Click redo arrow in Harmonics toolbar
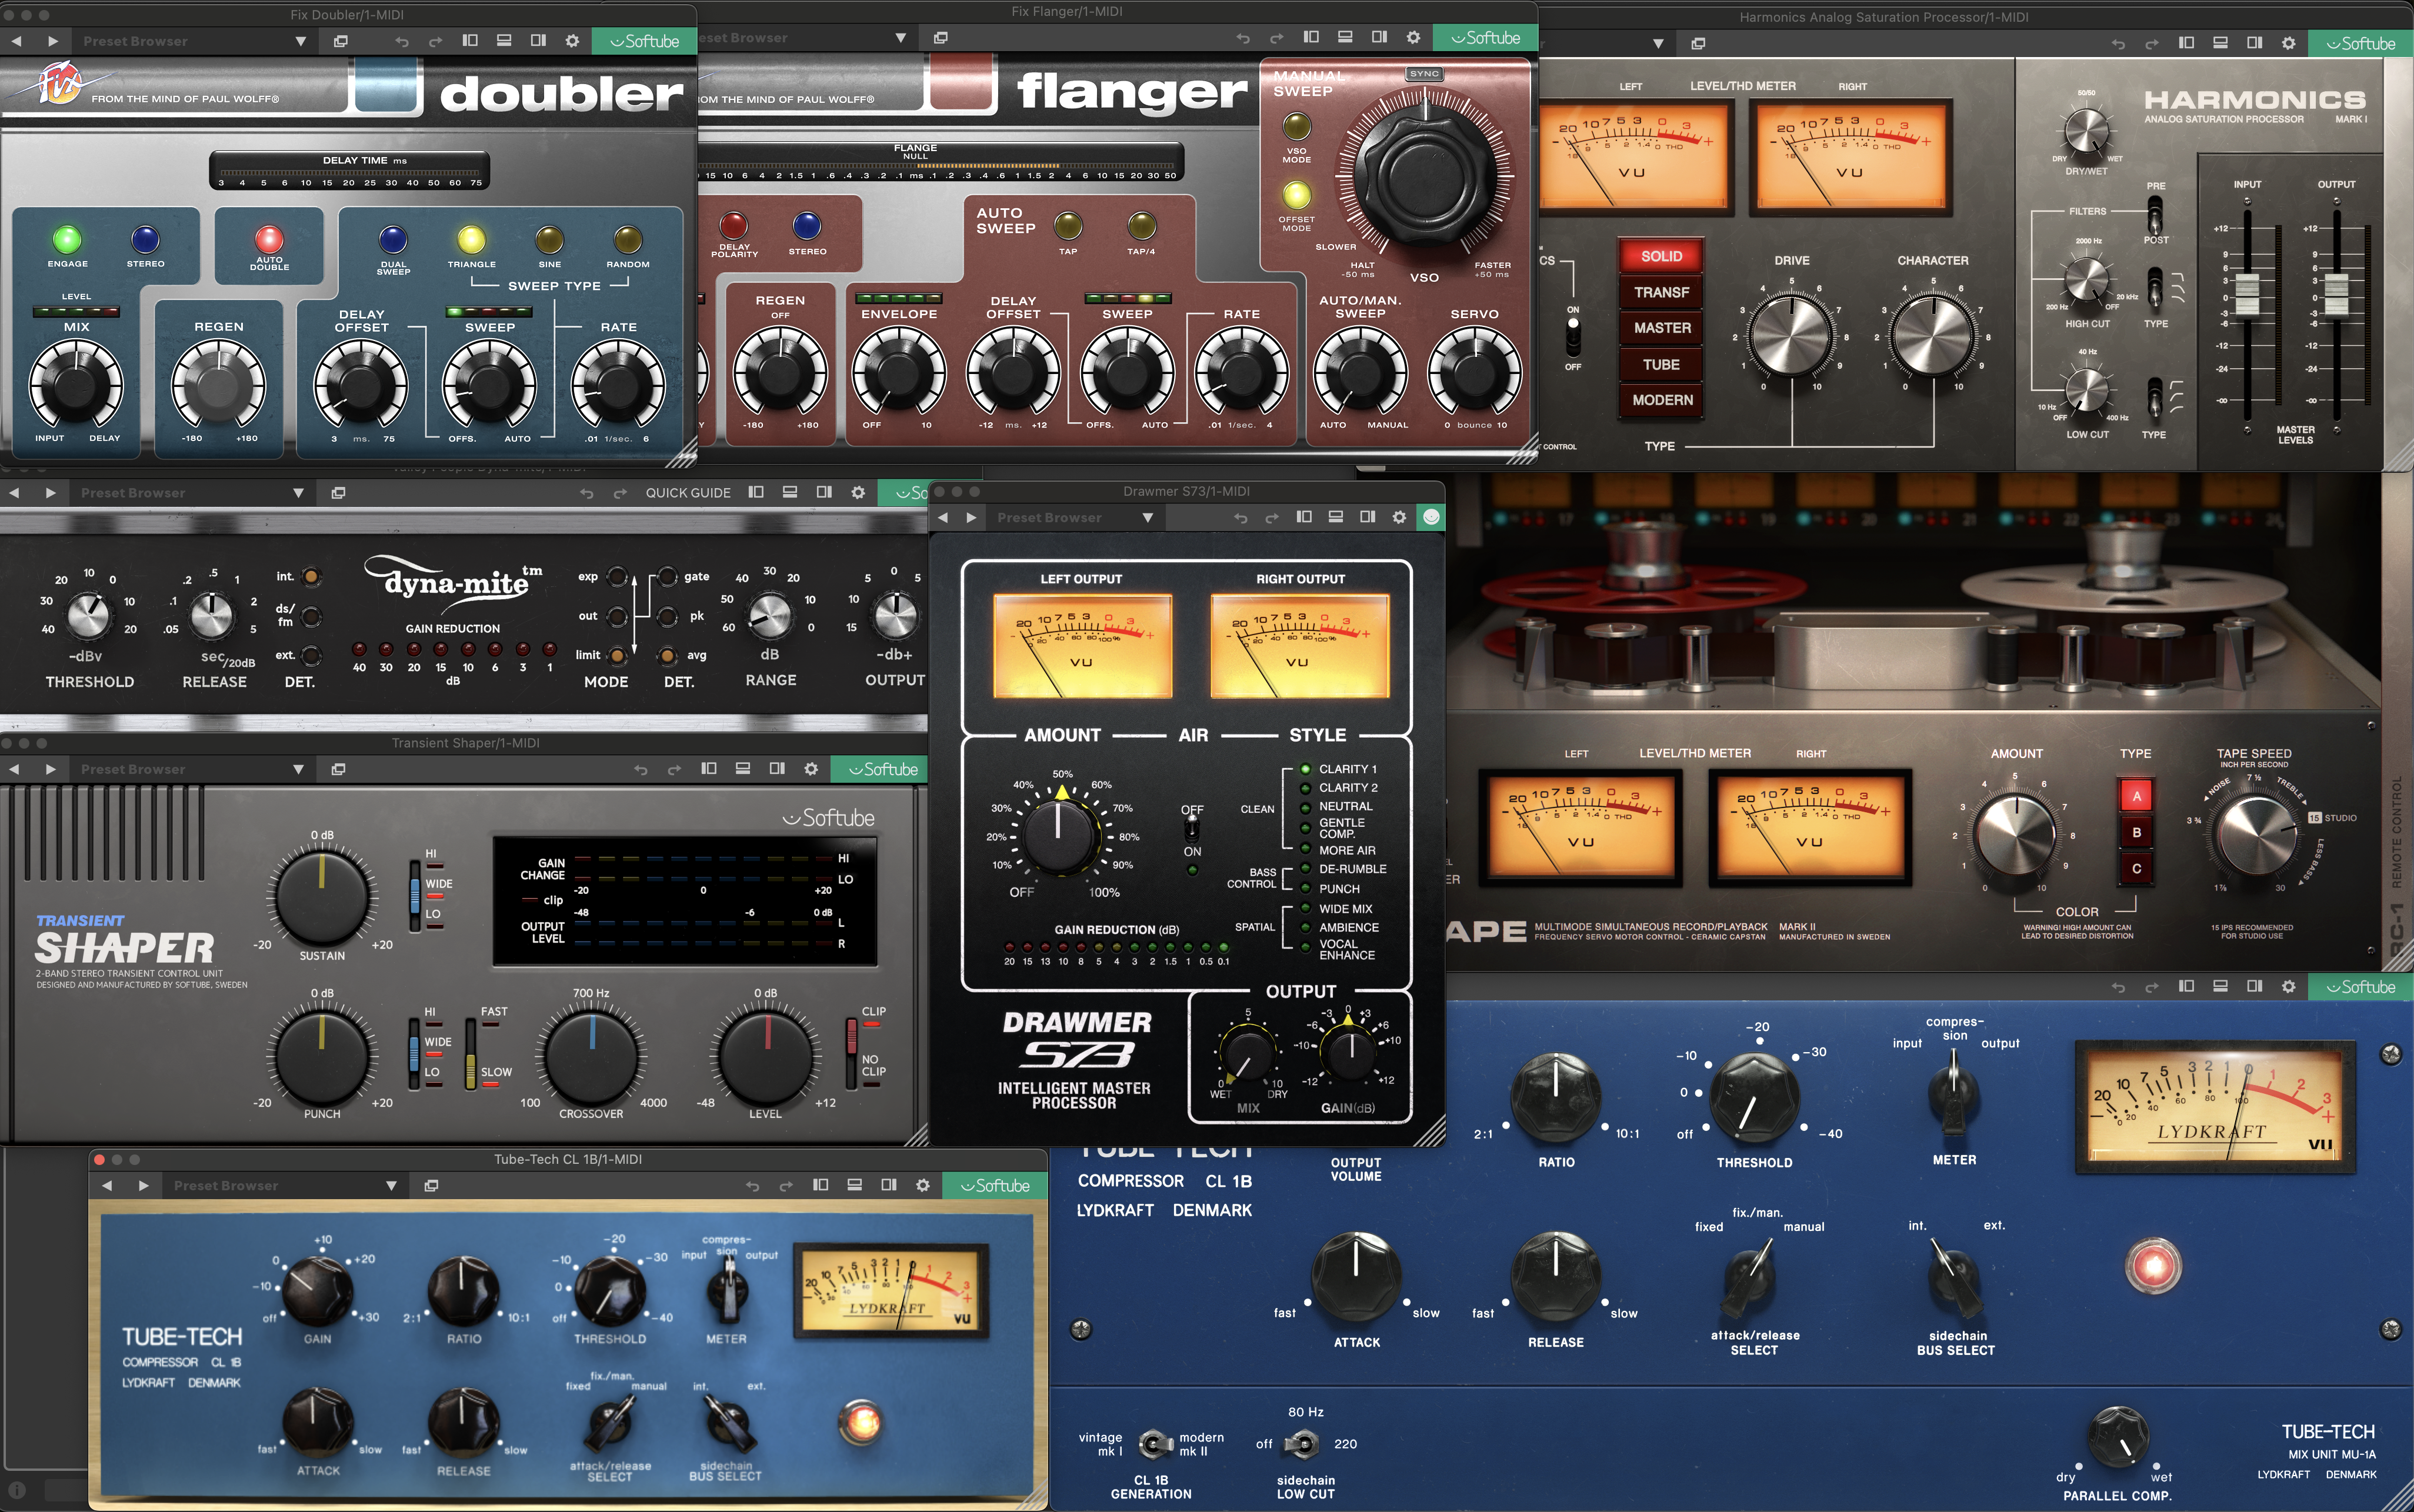Viewport: 2414px width, 1512px height. coord(2151,44)
